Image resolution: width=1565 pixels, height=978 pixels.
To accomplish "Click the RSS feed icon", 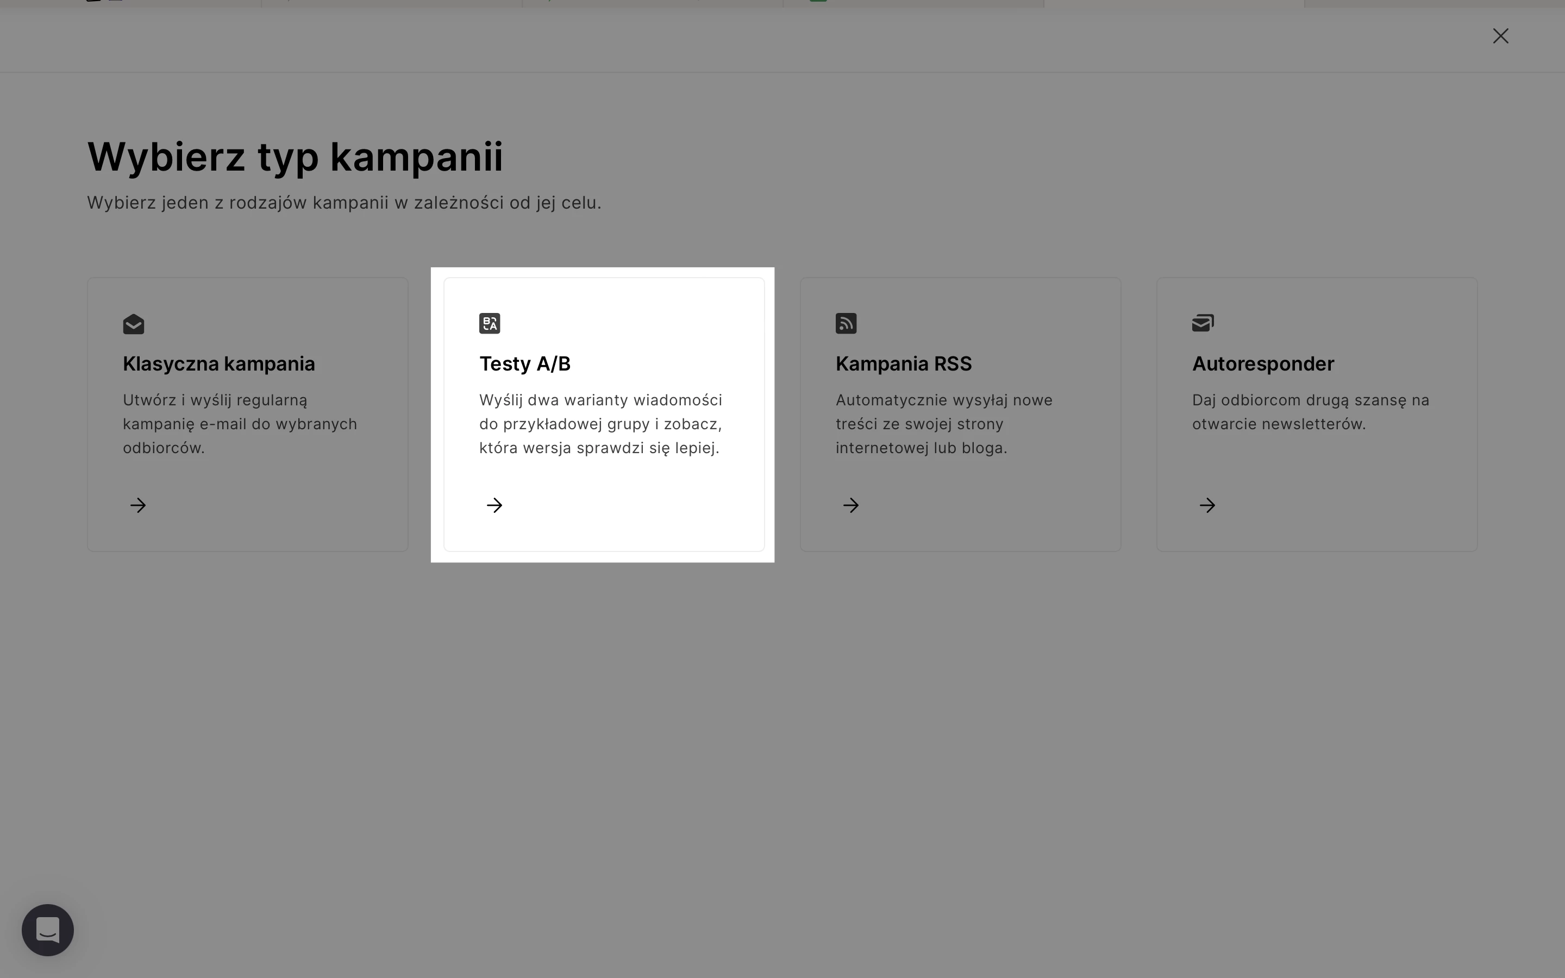I will coord(846,323).
